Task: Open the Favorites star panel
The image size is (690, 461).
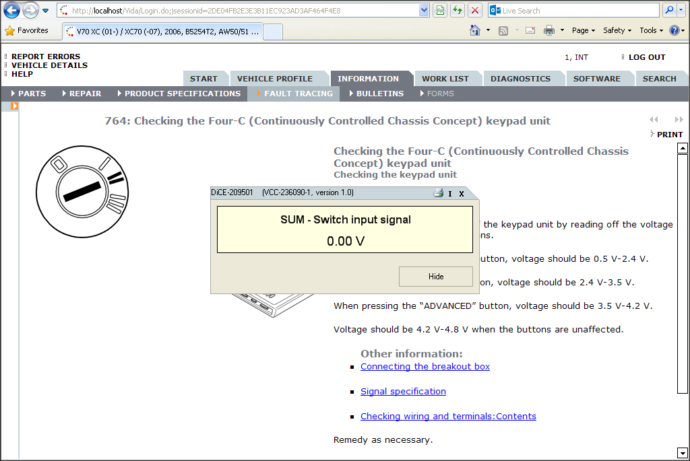Action: 27,30
